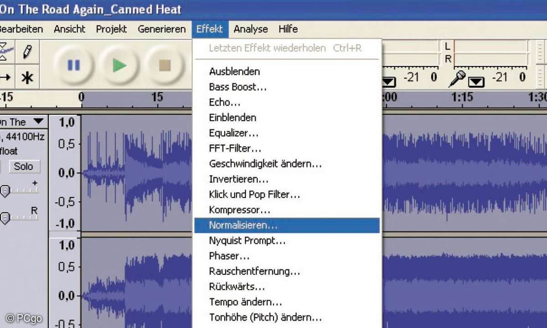Open the Projekt menu
This screenshot has width=547, height=328.
pyautogui.click(x=111, y=29)
